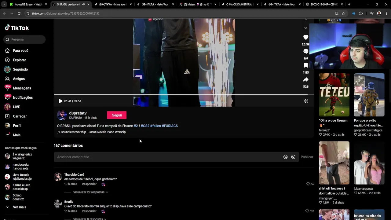Reply to Brodis comment
This screenshot has width=391, height=220.
(89, 211)
